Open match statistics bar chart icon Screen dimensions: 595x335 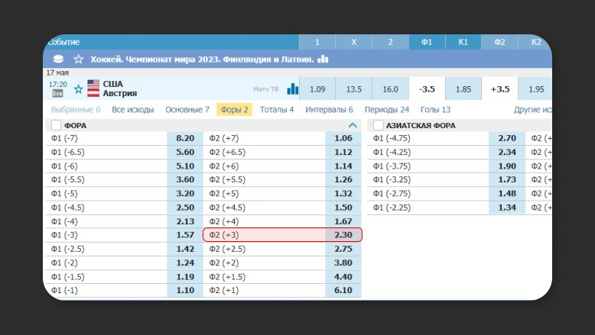click(292, 89)
